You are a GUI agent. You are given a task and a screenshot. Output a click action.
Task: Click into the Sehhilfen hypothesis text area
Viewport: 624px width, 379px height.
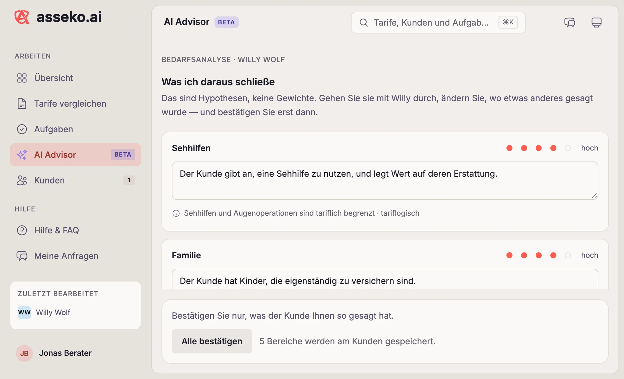click(x=385, y=181)
